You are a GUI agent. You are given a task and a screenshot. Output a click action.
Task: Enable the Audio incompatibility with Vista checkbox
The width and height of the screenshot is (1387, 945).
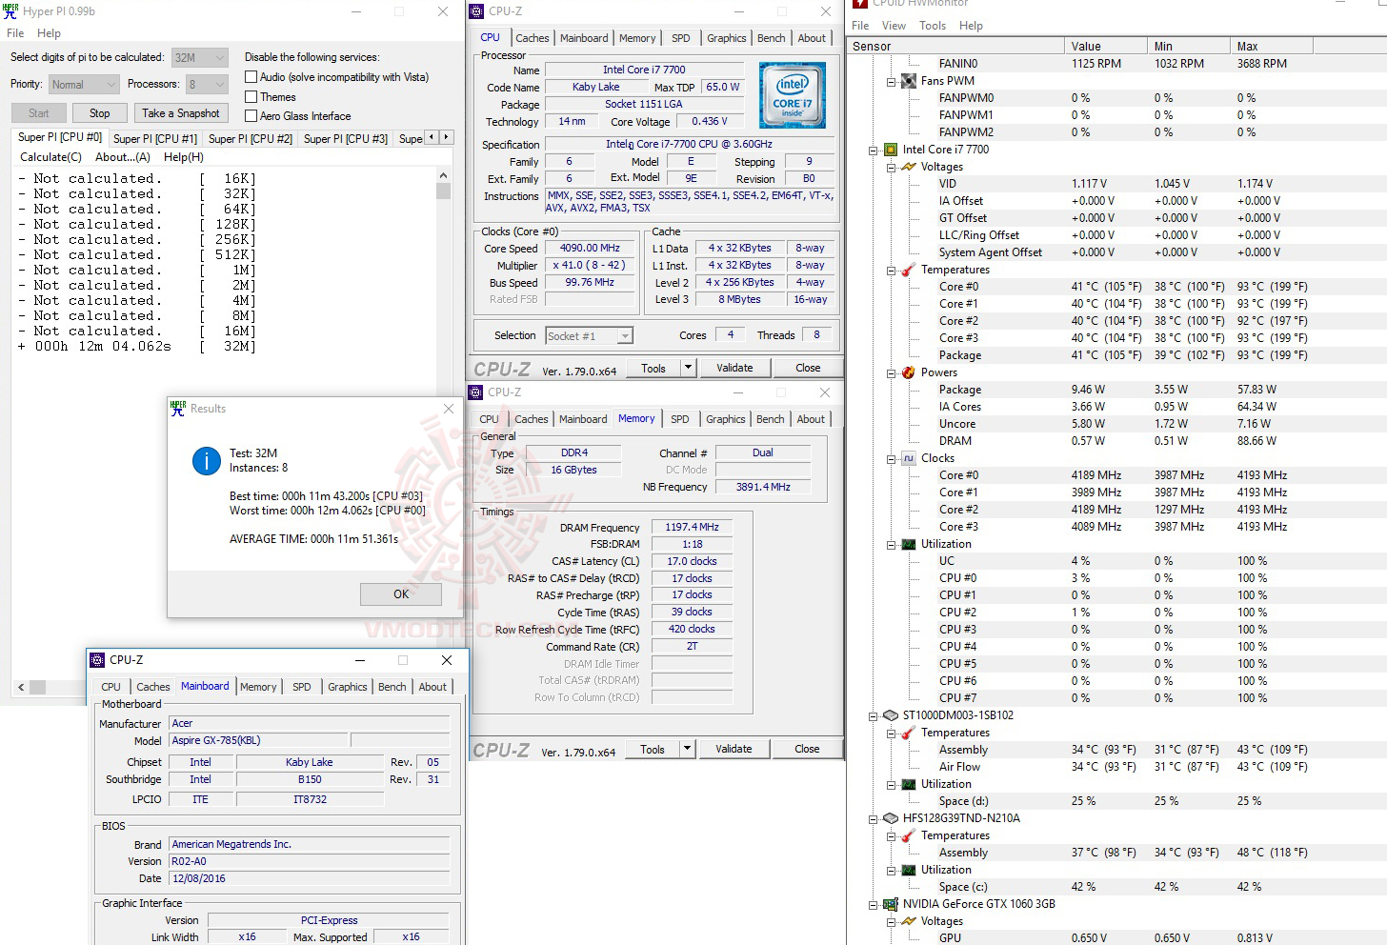(251, 77)
